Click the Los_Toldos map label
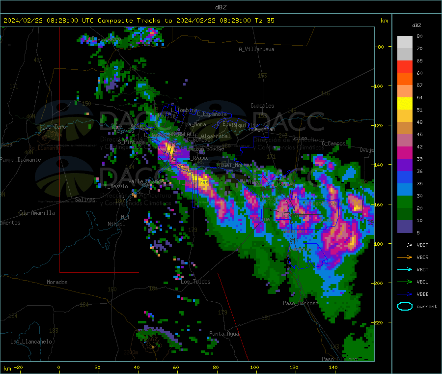This screenshot has height=374, width=442. (195, 282)
